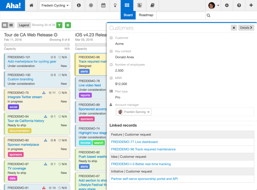The image size is (257, 190).
Task: Click the search input field
Action: coord(231,15)
